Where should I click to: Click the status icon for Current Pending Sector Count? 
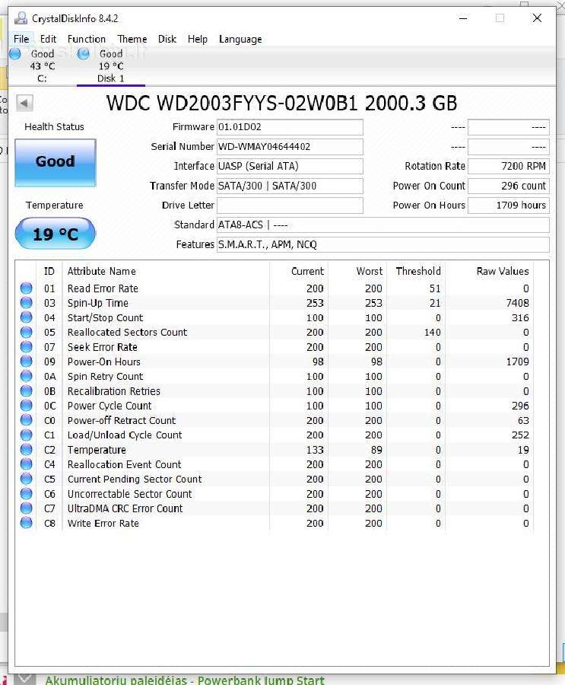(26, 479)
